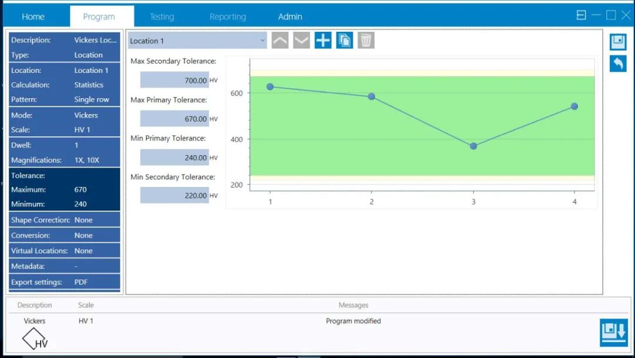Click the Maximum 670 tolerance row
The image size is (635, 358).
coord(65,189)
